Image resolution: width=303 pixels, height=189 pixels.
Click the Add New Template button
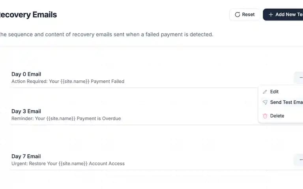283,15
